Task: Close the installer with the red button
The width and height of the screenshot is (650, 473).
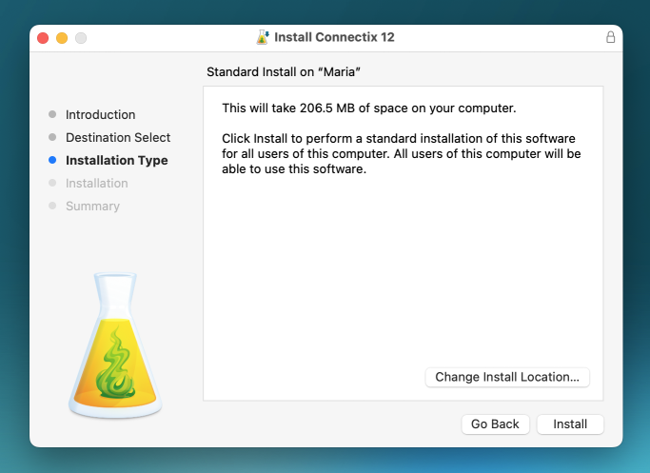Action: coord(43,37)
